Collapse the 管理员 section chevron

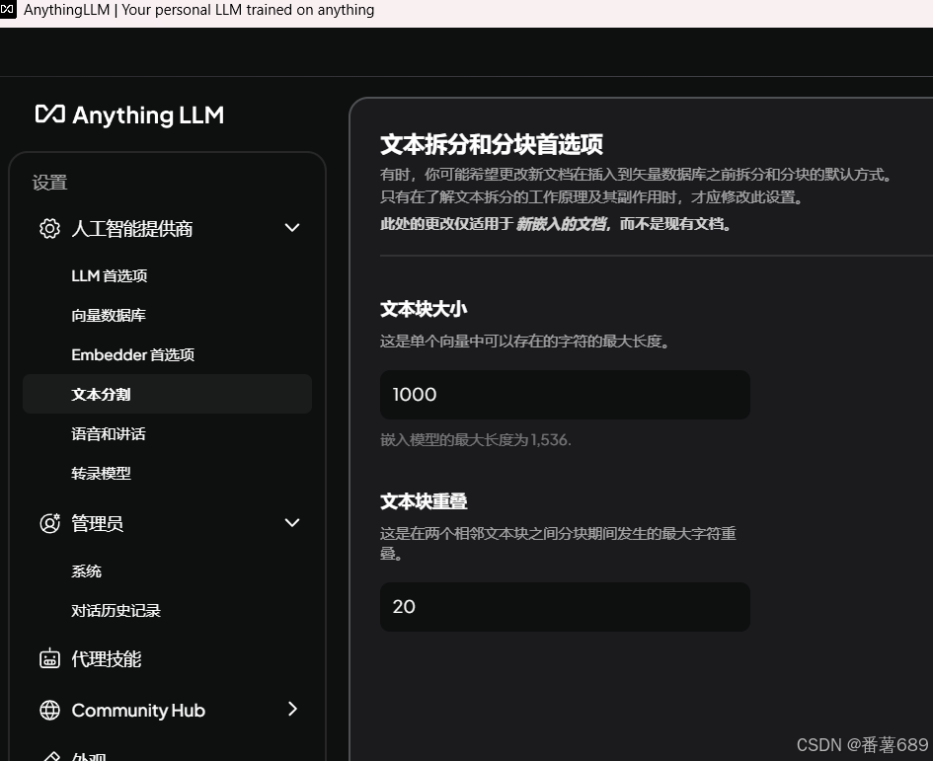click(292, 523)
